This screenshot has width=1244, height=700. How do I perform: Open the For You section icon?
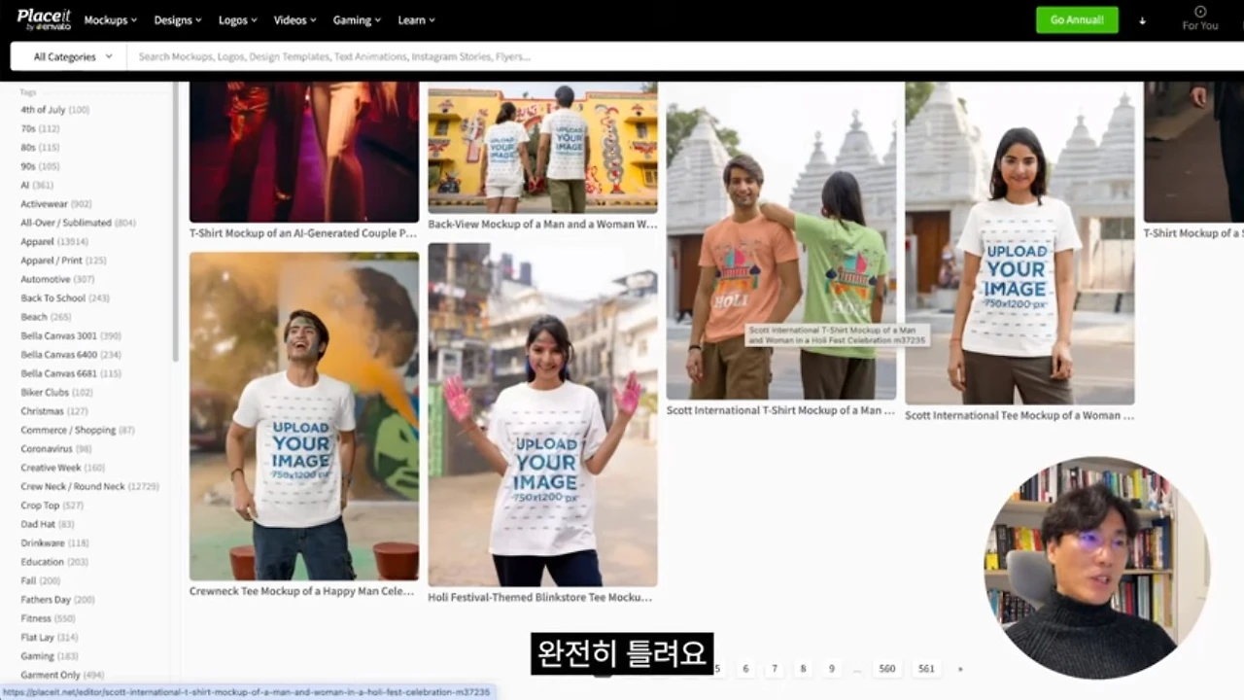click(x=1200, y=12)
